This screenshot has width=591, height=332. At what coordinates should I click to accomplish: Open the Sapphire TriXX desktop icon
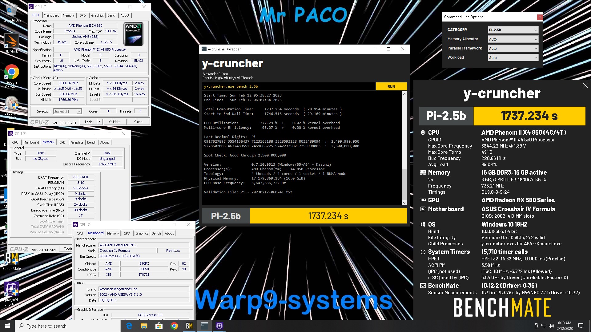pos(12,108)
